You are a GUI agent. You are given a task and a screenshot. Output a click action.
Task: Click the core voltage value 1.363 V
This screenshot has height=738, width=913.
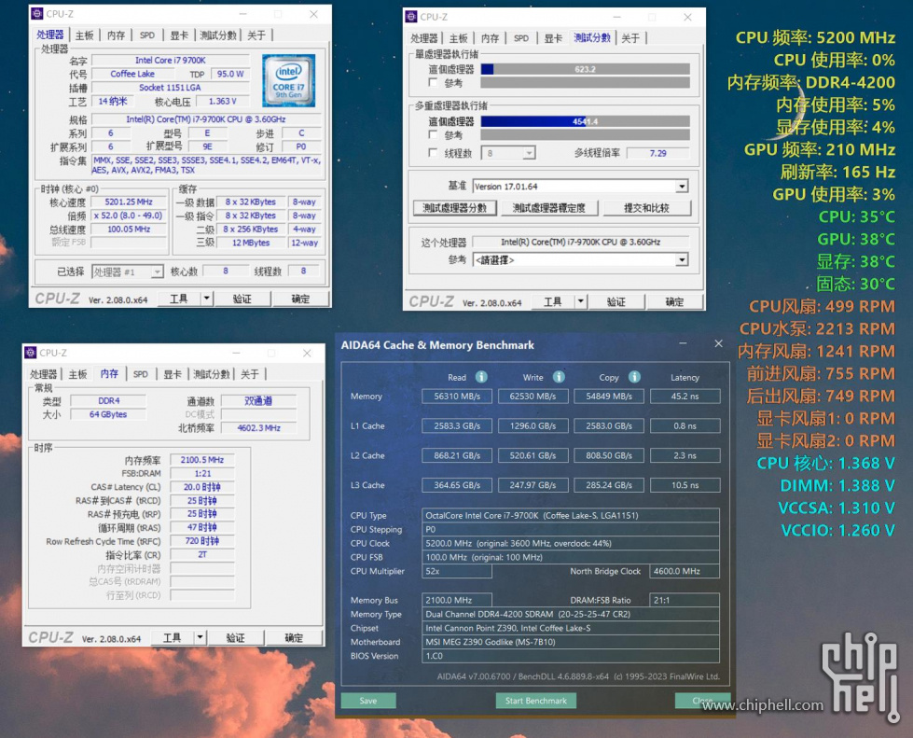[223, 102]
